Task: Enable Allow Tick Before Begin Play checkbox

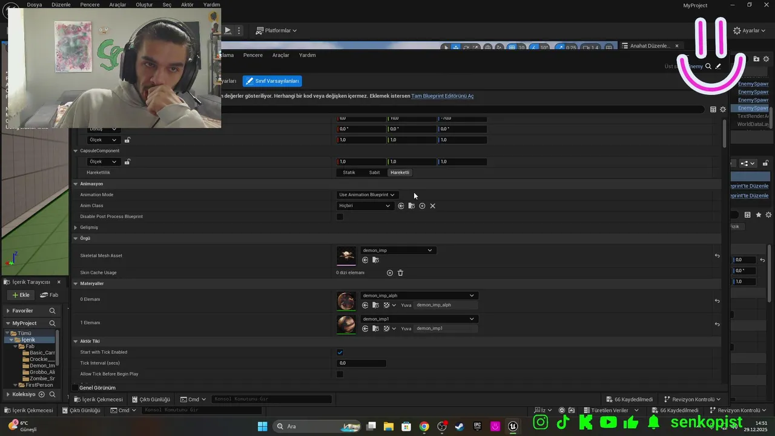Action: pyautogui.click(x=340, y=374)
